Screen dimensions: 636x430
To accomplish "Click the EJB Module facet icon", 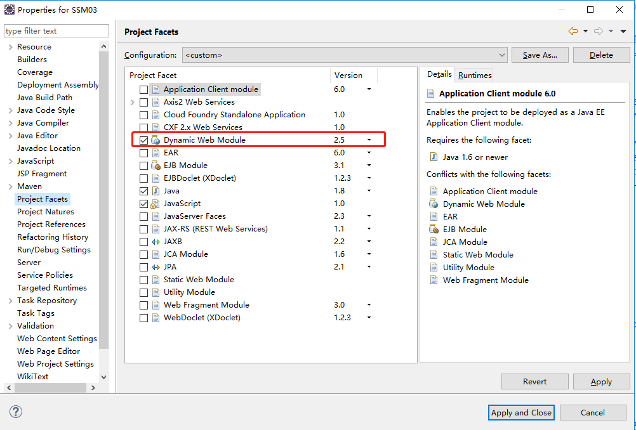I will coord(156,166).
